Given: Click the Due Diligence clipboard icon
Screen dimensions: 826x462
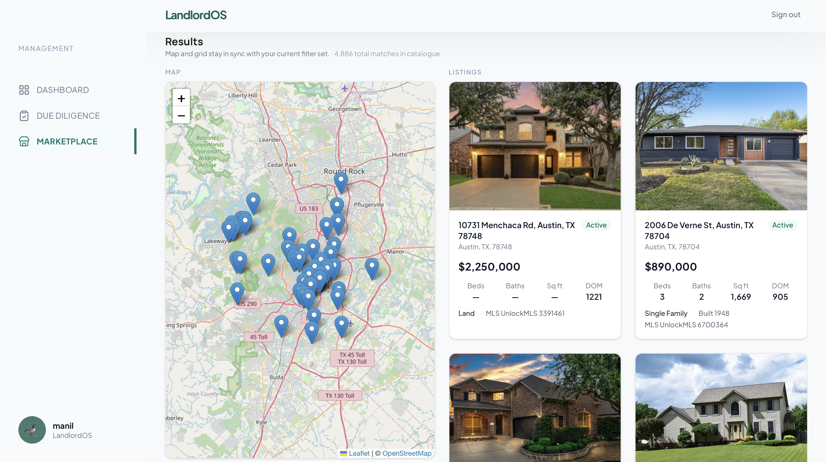Looking at the screenshot, I should (24, 116).
